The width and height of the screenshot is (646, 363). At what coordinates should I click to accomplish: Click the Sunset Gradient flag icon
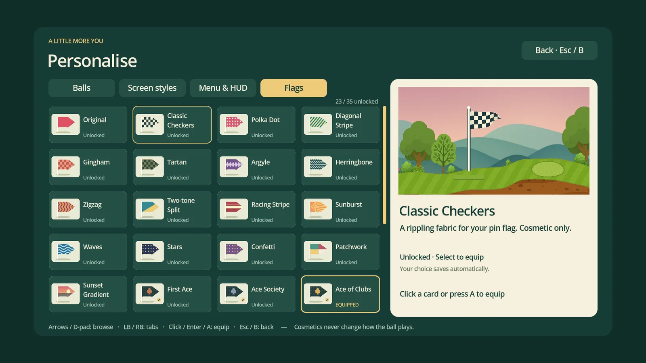coord(65,294)
